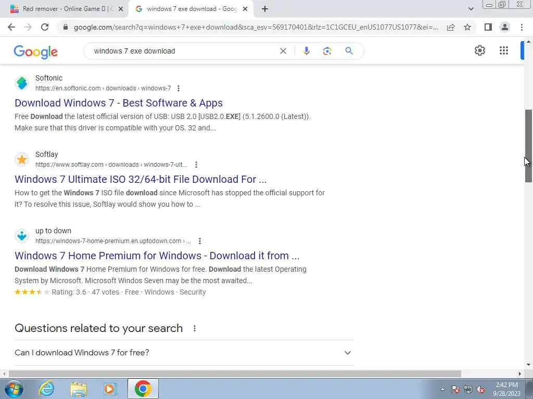Click the Softlay star favicon
This screenshot has height=399, width=533.
click(x=22, y=159)
